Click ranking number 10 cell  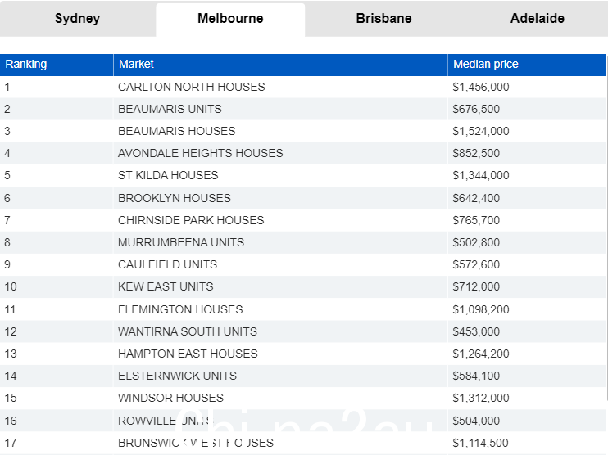click(x=57, y=286)
